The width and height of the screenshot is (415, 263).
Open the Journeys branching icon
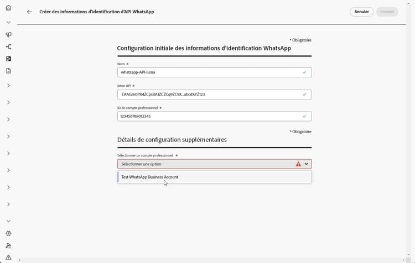[8, 47]
